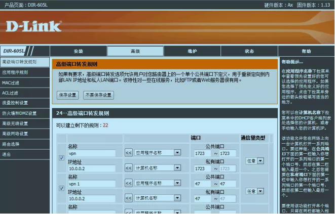Click the 不要保存设置 button

coord(98,95)
